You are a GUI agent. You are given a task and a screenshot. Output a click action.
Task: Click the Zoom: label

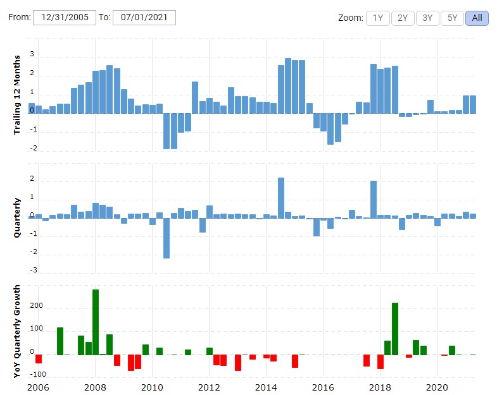[351, 18]
